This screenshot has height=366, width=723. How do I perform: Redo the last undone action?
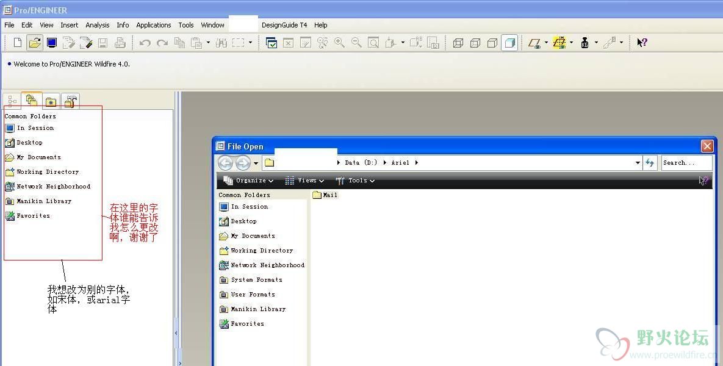pyautogui.click(x=162, y=43)
